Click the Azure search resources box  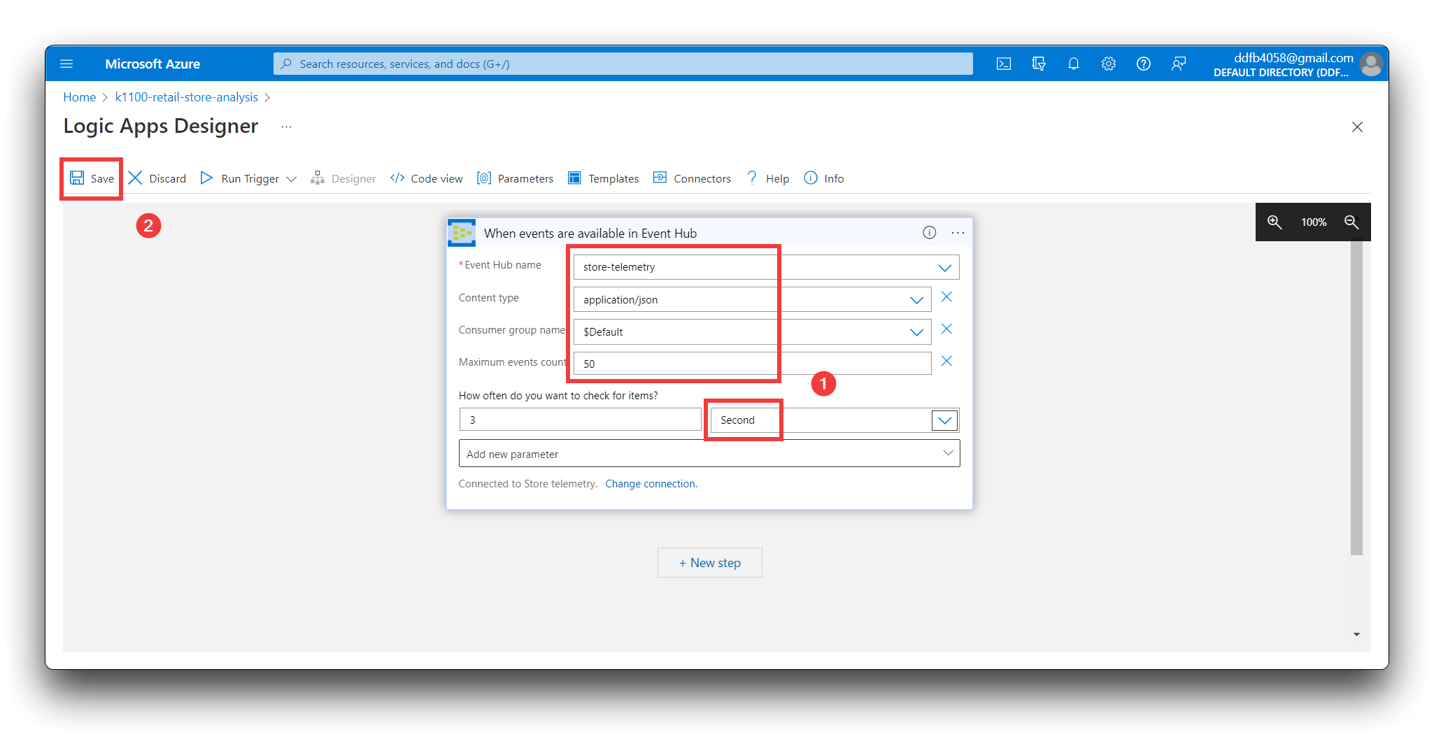point(623,64)
